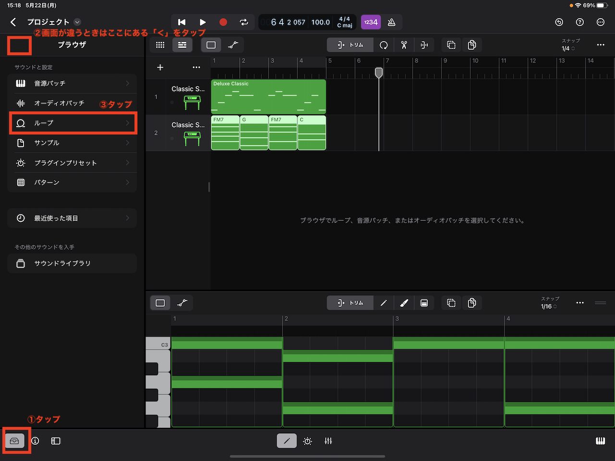Add a new track with plus button
615x461 pixels.
(160, 67)
